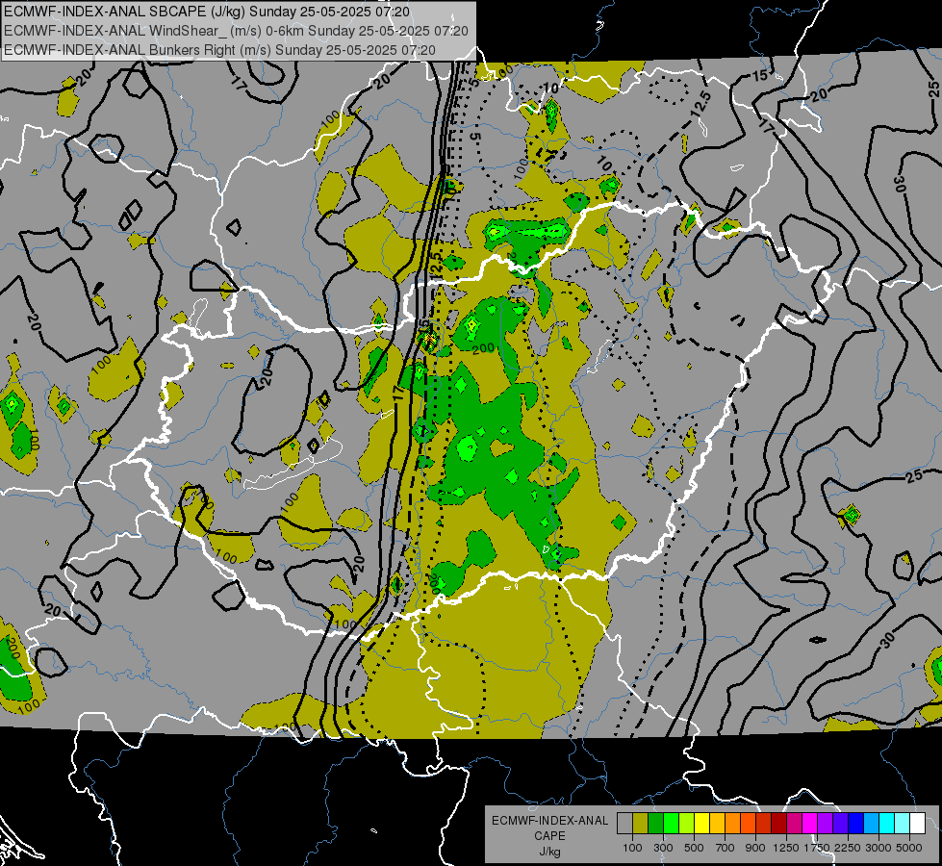Click the legend scale value 300
The width and height of the screenshot is (942, 866).
pyautogui.click(x=663, y=848)
